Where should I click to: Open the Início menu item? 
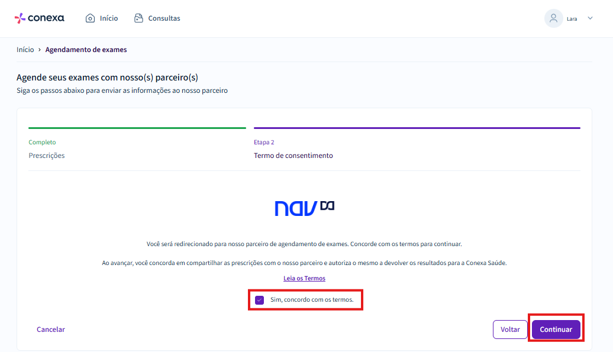click(108, 18)
